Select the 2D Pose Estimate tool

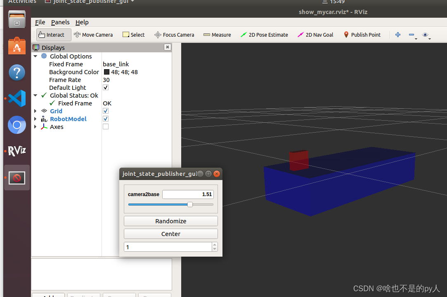tap(264, 35)
